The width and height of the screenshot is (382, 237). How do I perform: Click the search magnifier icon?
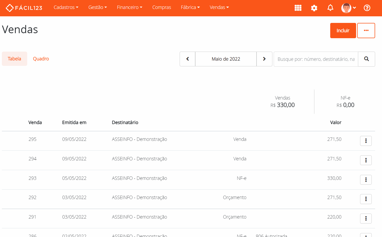366,59
